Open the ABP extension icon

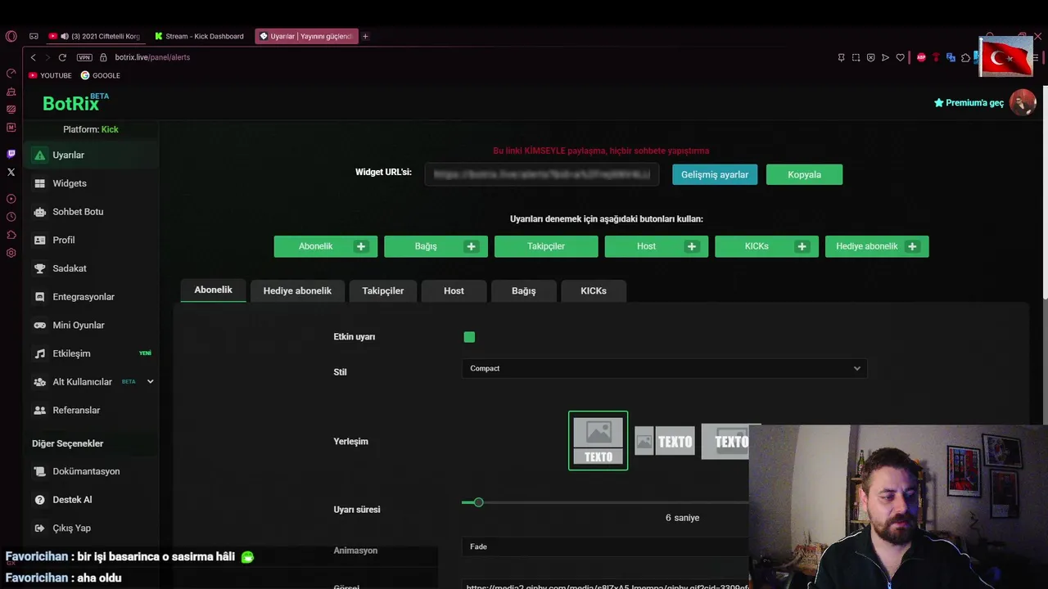pyautogui.click(x=921, y=57)
